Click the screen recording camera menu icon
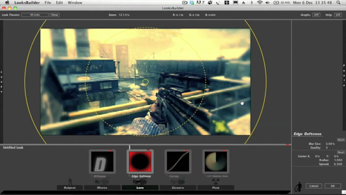 [x=185, y=3]
